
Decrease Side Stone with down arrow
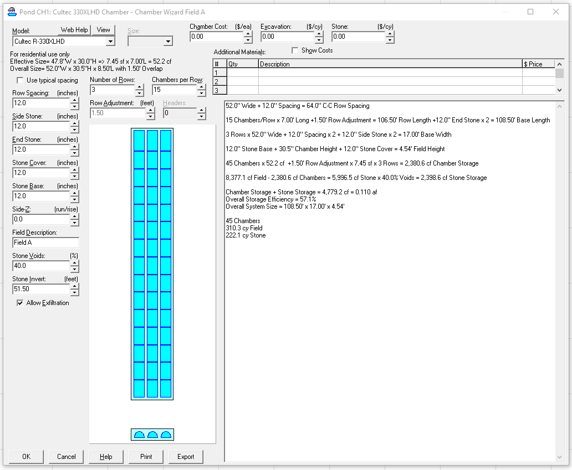tap(74, 130)
